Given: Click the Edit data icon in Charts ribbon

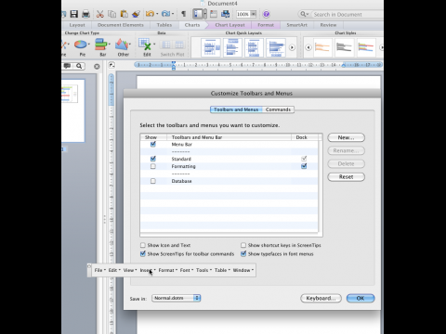Looking at the screenshot, I should 145,45.
